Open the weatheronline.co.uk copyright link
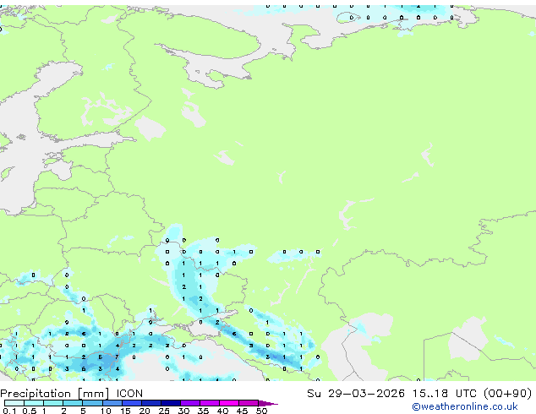The height and width of the screenshot is (414, 536). tap(464, 406)
